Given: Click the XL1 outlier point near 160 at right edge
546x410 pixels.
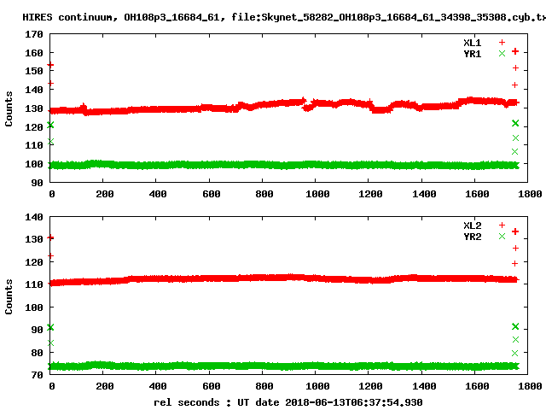Looking at the screenshot, I should pos(515,51).
